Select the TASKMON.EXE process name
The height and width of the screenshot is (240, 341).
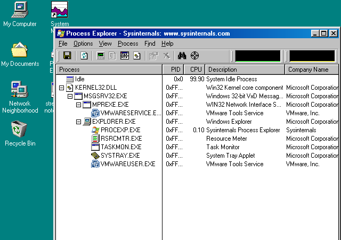pyautogui.click(x=121, y=147)
